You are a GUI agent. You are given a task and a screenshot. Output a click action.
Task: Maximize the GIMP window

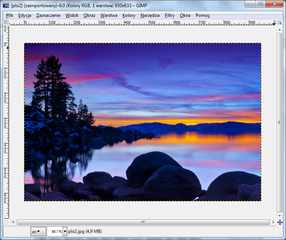tap(261, 4)
